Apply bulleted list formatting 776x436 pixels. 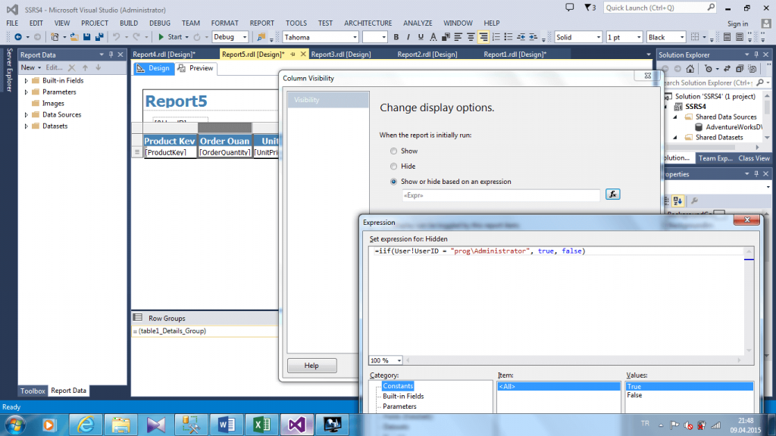(508, 37)
